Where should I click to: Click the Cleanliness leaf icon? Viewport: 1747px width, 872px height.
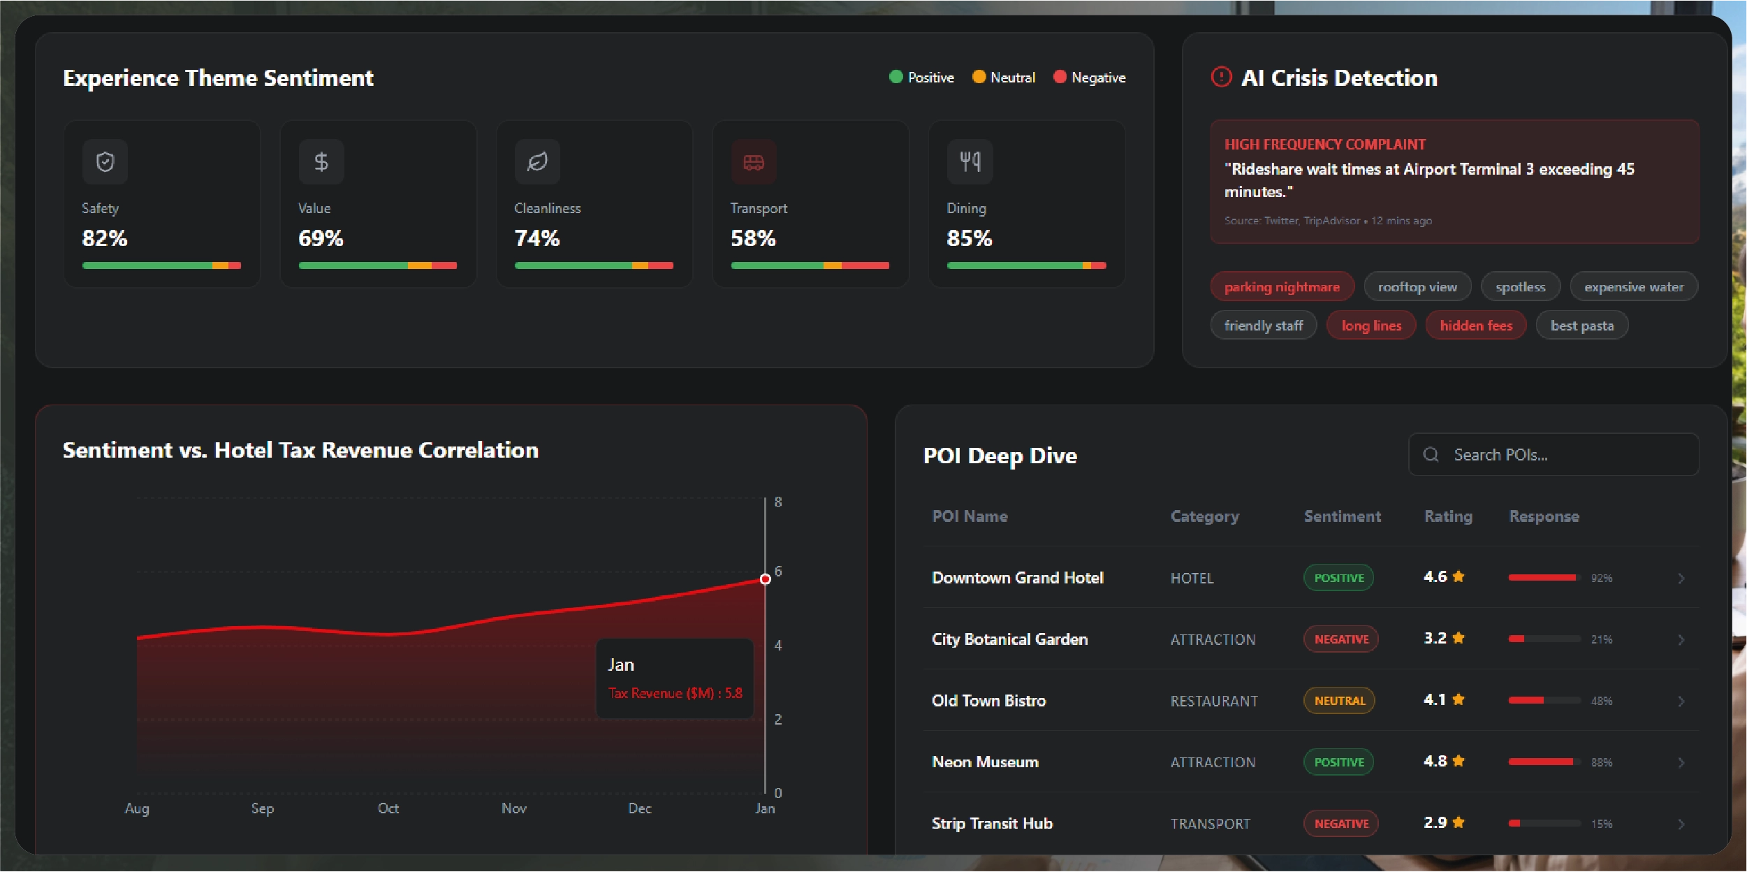pos(537,162)
